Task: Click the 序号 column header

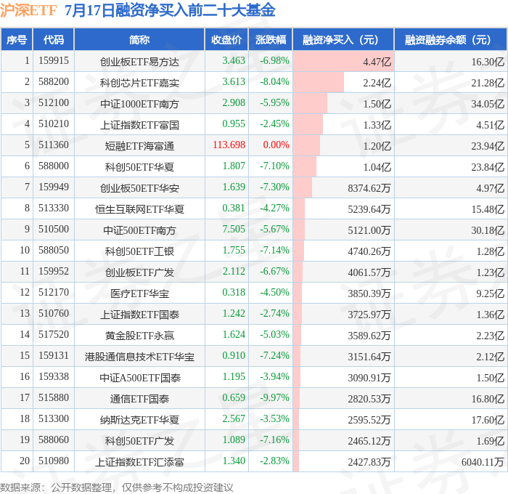Action: tap(17, 39)
